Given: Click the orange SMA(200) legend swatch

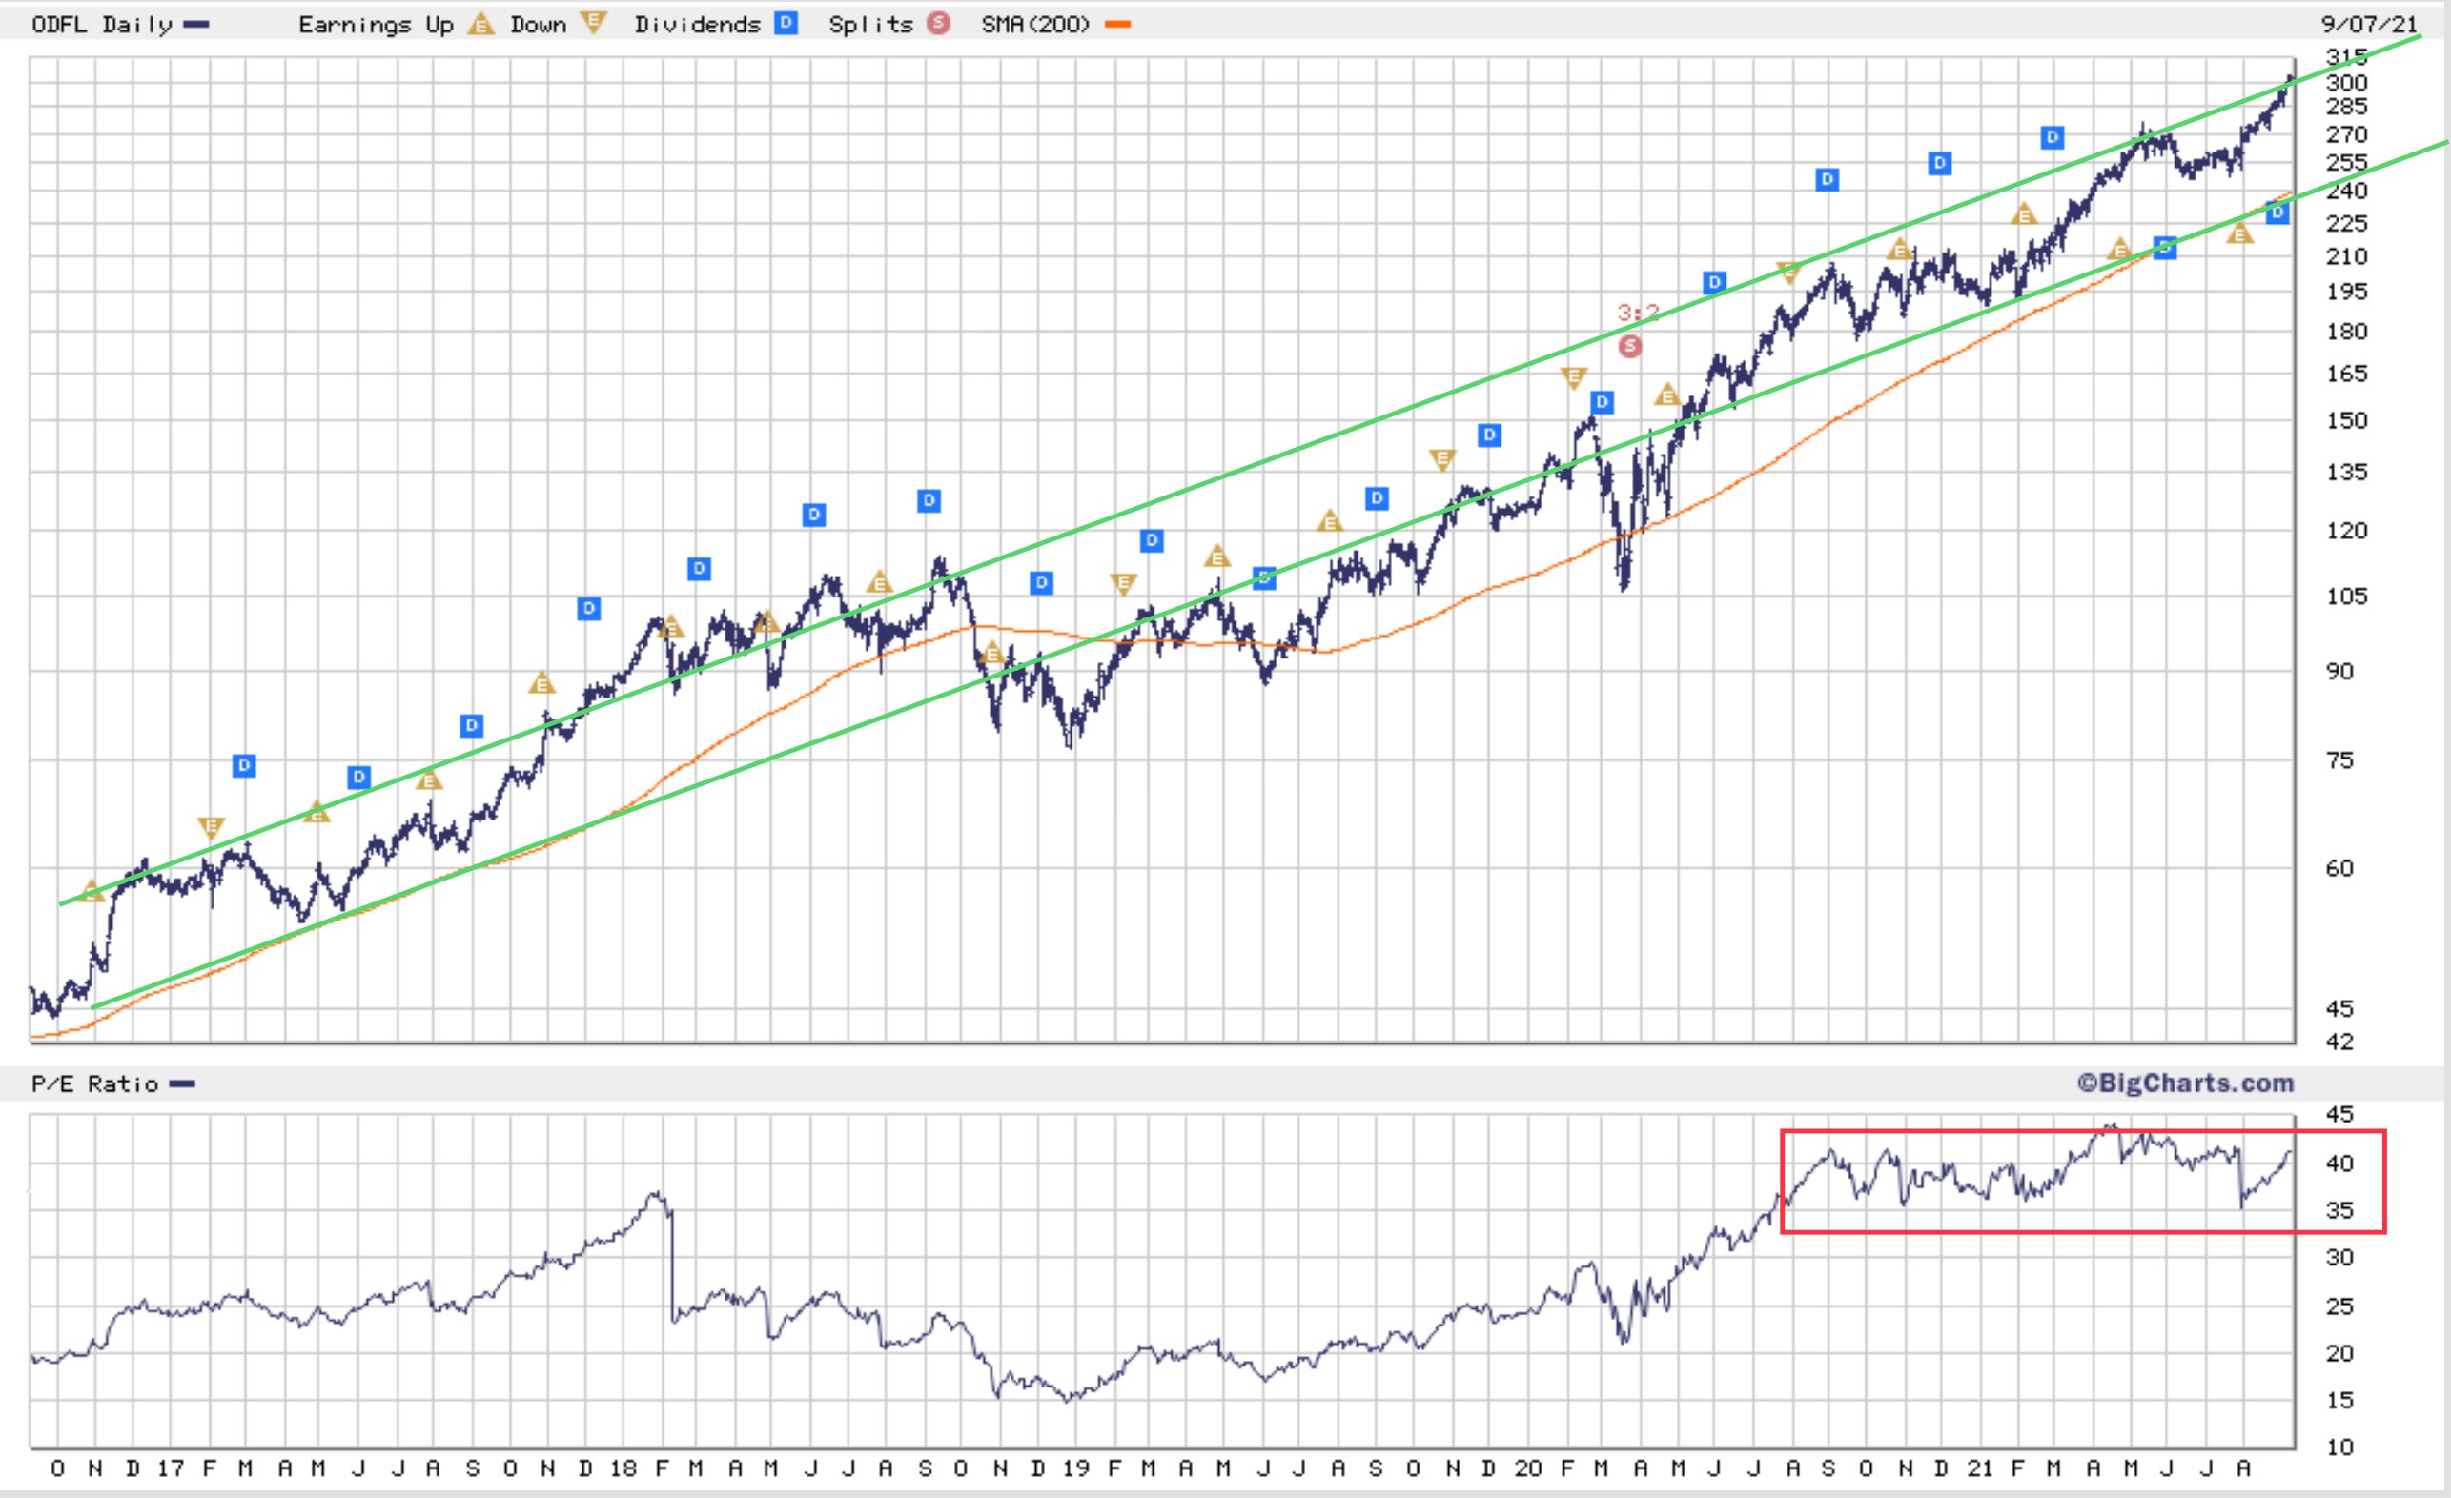Looking at the screenshot, I should (x=1117, y=25).
